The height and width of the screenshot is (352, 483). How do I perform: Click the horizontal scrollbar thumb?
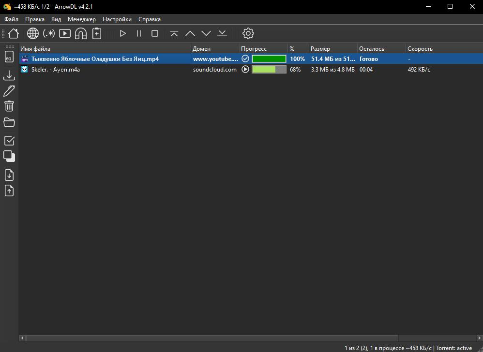212,338
